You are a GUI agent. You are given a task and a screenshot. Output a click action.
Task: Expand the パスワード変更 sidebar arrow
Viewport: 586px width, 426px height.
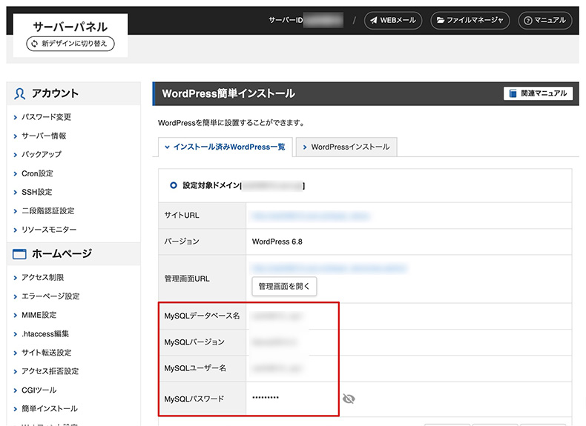(15, 117)
